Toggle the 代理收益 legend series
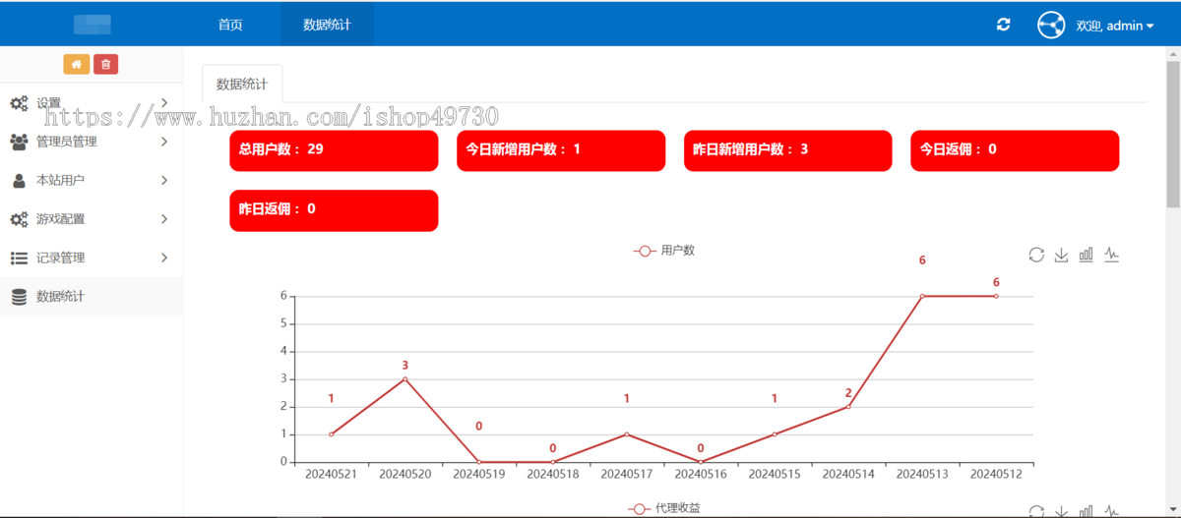 point(664,508)
